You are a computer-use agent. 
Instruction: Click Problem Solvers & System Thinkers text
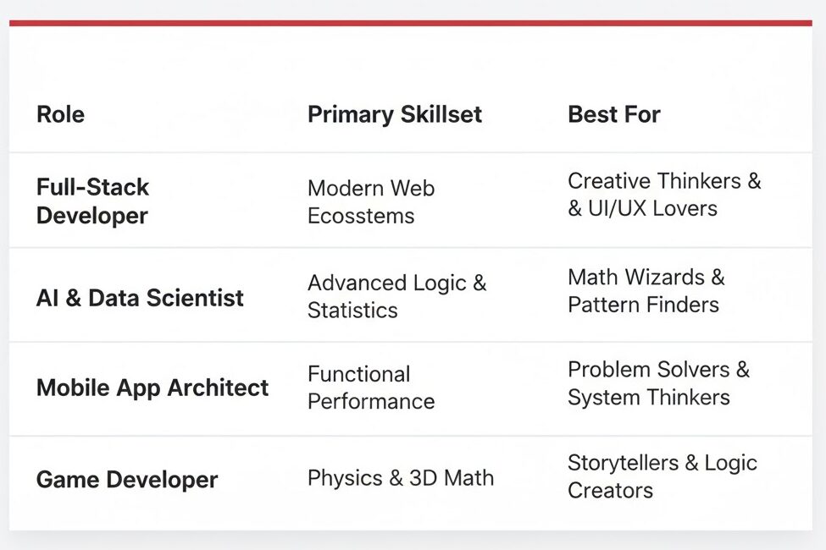(x=658, y=383)
